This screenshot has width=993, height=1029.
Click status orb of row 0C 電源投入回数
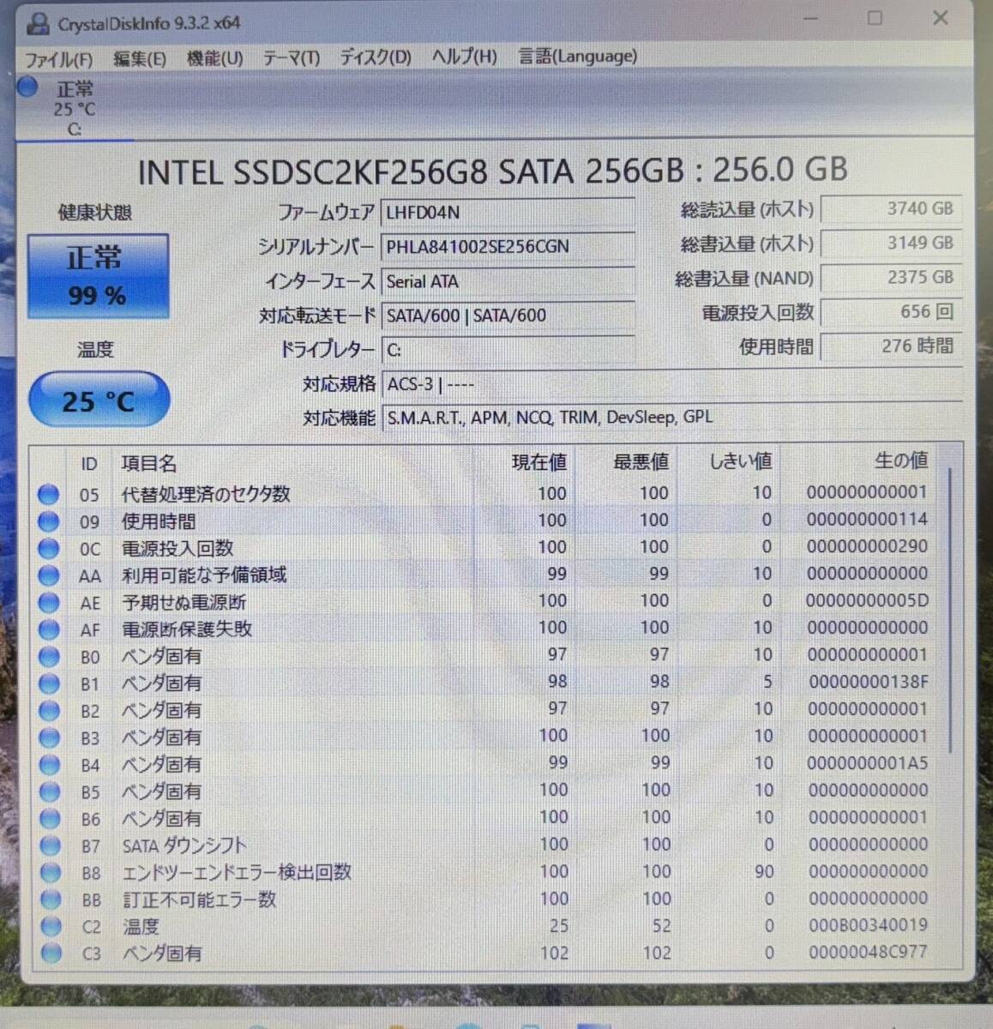coord(49,548)
